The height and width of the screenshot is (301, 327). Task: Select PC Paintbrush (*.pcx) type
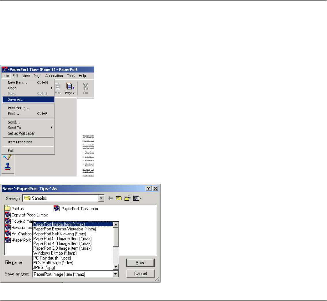(x=73, y=258)
